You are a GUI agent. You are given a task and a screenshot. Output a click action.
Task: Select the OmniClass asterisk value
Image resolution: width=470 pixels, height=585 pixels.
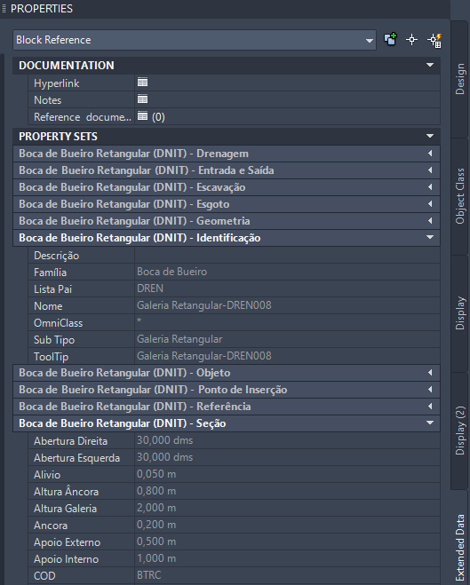coord(139,320)
